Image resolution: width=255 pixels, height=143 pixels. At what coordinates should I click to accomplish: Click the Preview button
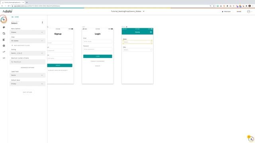tap(226, 12)
